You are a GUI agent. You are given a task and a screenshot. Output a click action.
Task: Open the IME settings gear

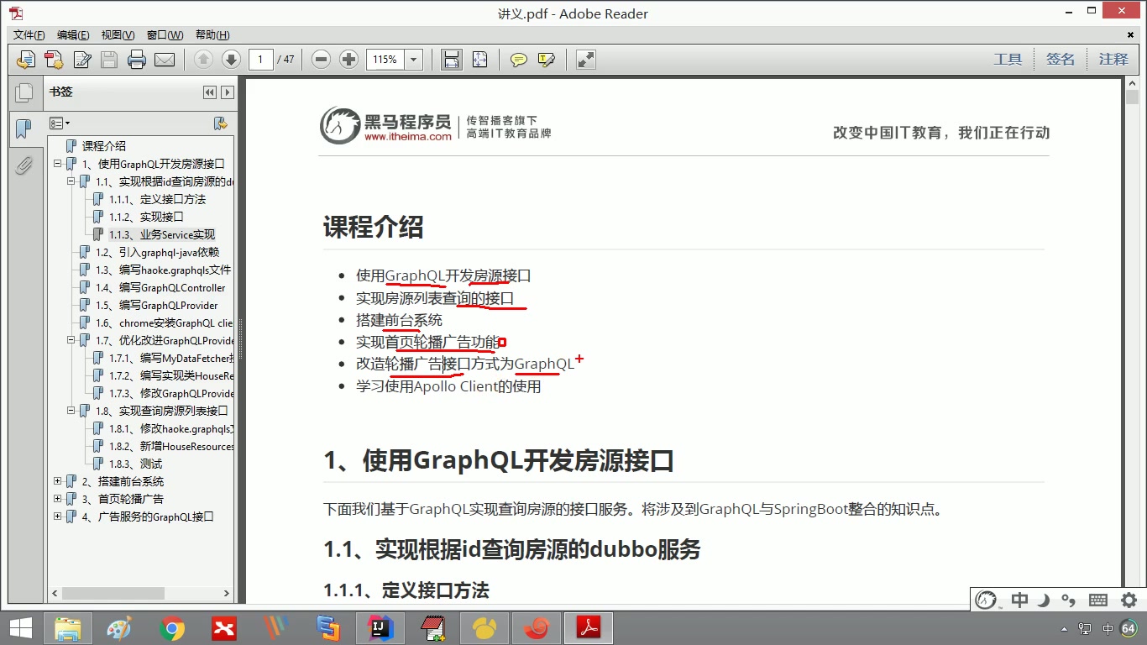point(1129,600)
